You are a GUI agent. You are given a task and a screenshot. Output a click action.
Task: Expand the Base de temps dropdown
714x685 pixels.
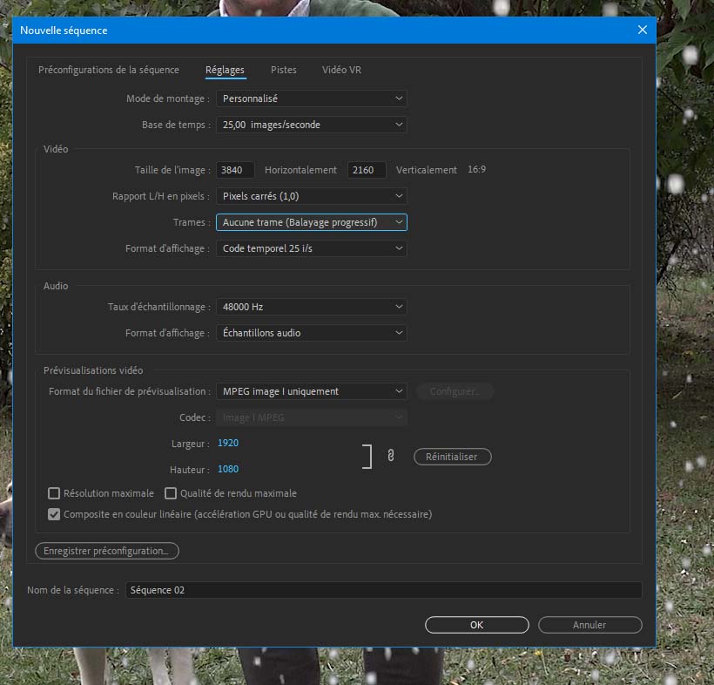coord(311,125)
